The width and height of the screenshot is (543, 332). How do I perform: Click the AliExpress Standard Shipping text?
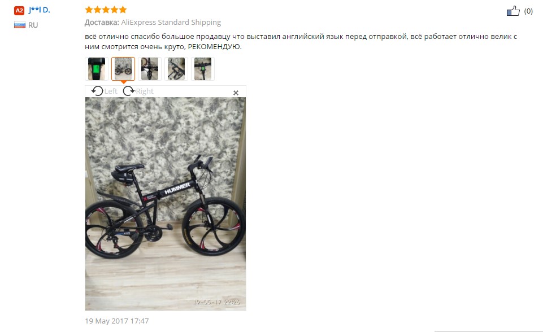(x=171, y=22)
